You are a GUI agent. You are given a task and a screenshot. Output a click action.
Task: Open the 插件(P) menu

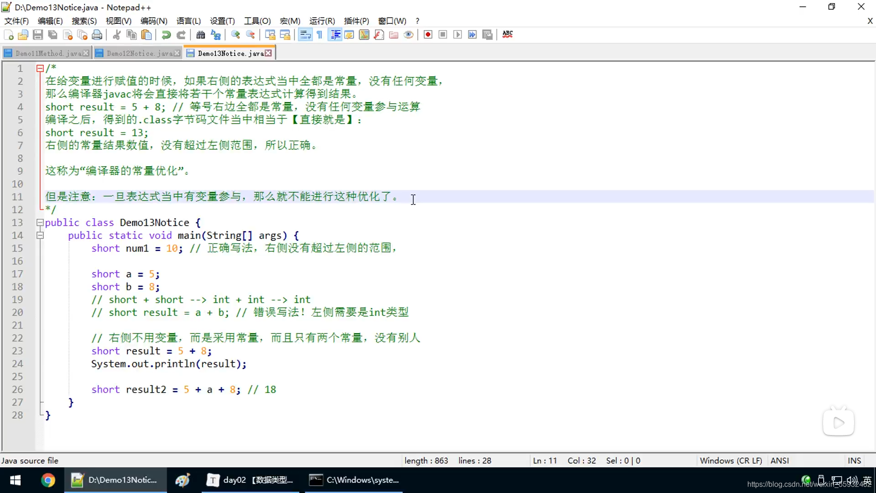pos(356,21)
